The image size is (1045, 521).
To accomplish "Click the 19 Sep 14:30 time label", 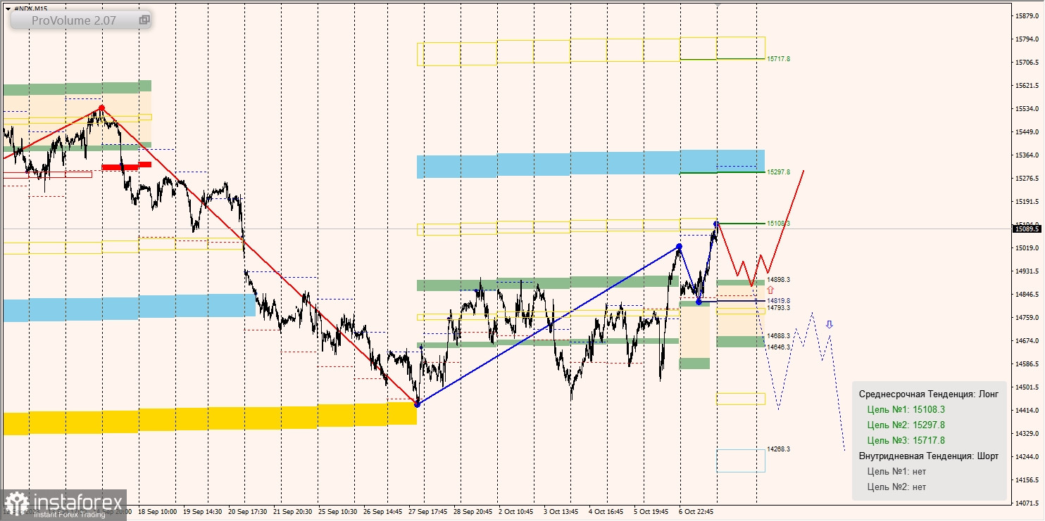I will click(x=202, y=513).
